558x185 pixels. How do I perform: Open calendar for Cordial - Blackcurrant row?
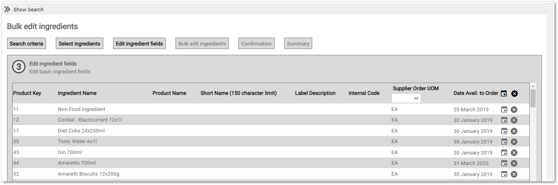click(x=504, y=120)
